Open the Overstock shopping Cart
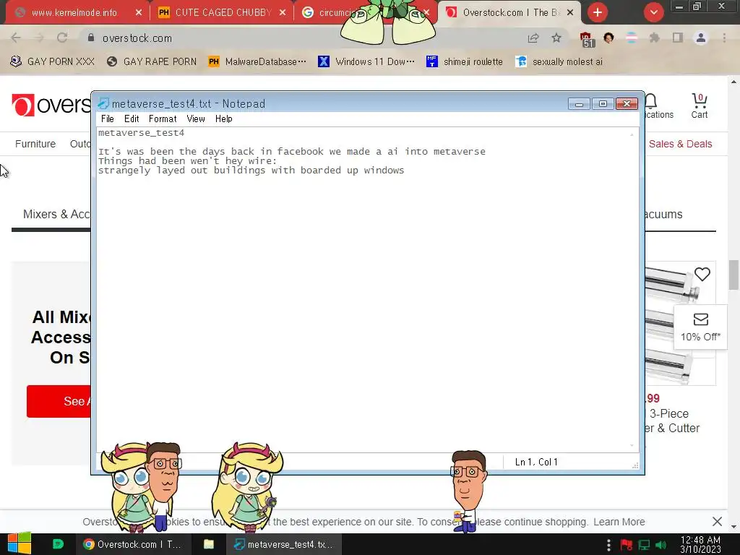Image resolution: width=740 pixels, height=555 pixels. [700, 106]
